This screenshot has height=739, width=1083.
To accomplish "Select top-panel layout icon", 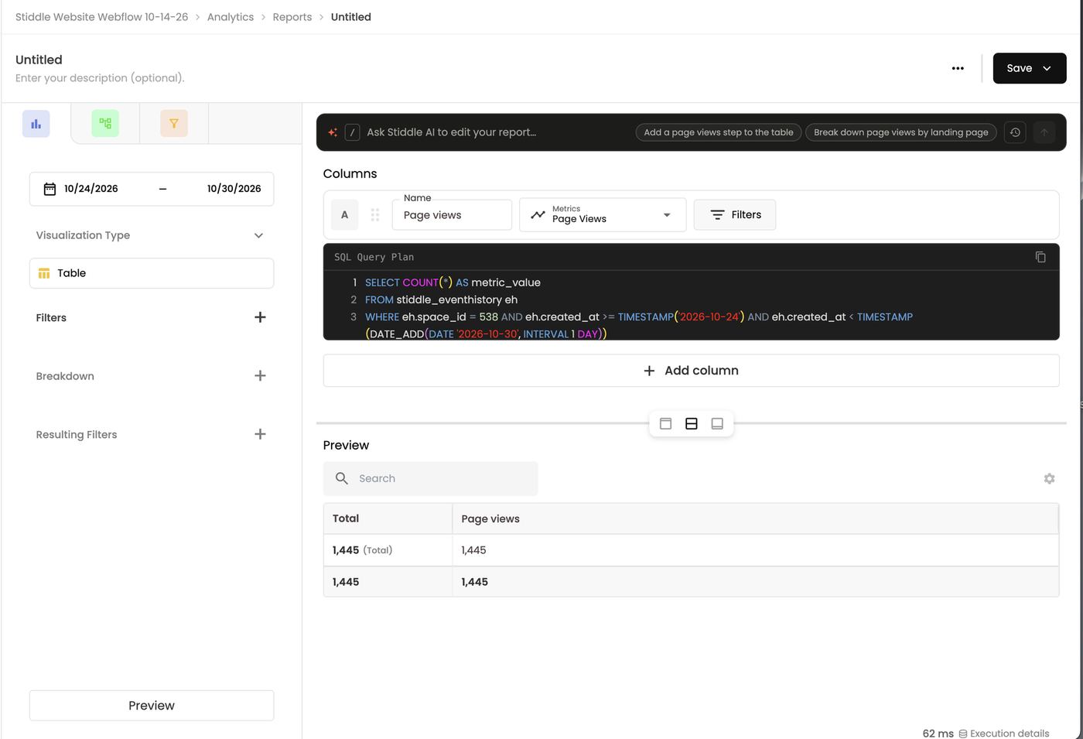I will coord(665,423).
